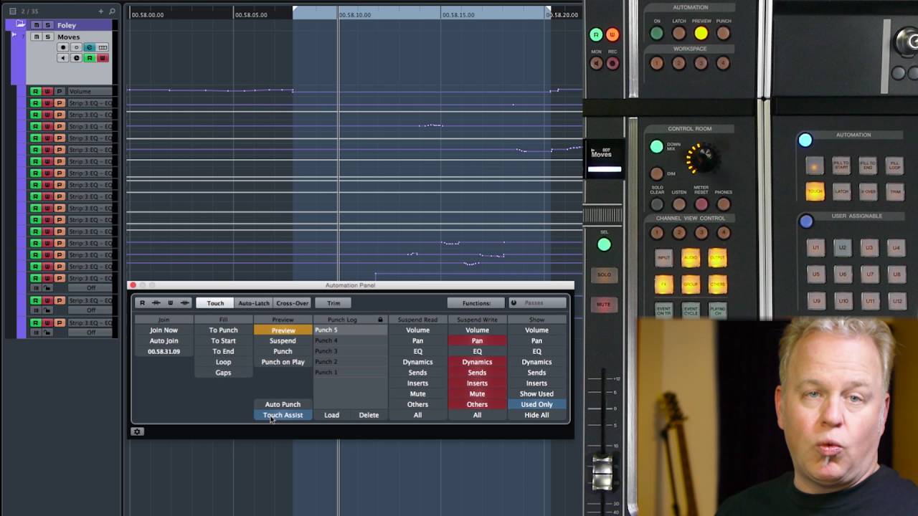Image resolution: width=918 pixels, height=516 pixels.
Task: Click Suspend in the Preview column
Action: point(283,341)
